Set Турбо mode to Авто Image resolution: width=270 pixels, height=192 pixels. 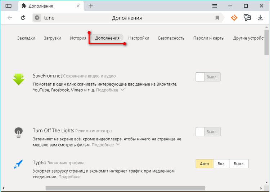[204, 164]
